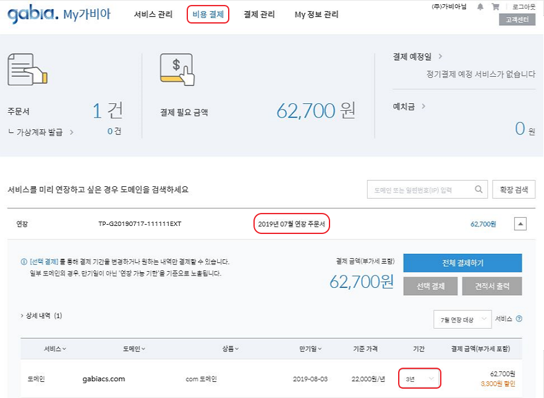544x398 pixels.
Task: Click the order document illustration icon
Action: [27, 69]
